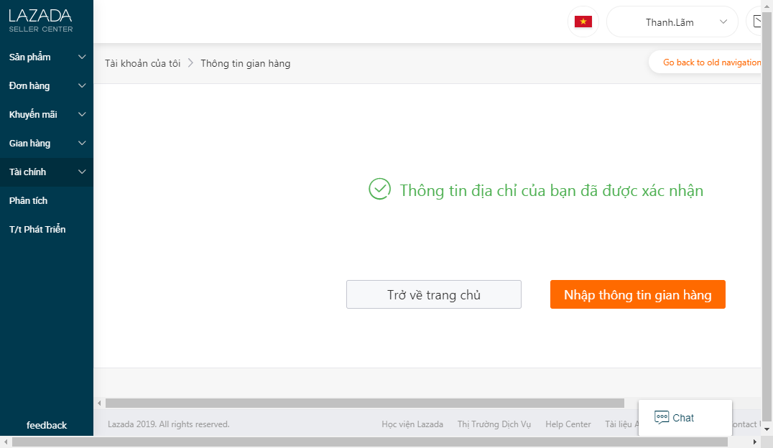The height and width of the screenshot is (448, 773).
Task: Expand the Đơn hàng sidebar menu
Action: [x=47, y=85]
